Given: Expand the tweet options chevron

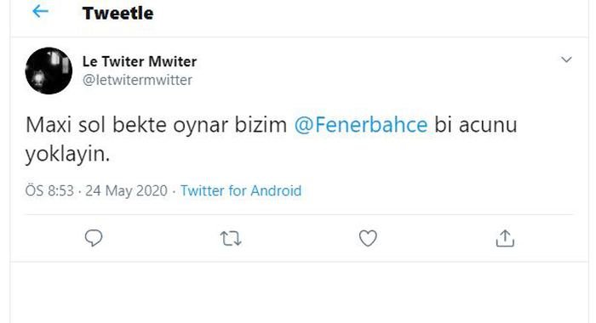Looking at the screenshot, I should [x=566, y=59].
